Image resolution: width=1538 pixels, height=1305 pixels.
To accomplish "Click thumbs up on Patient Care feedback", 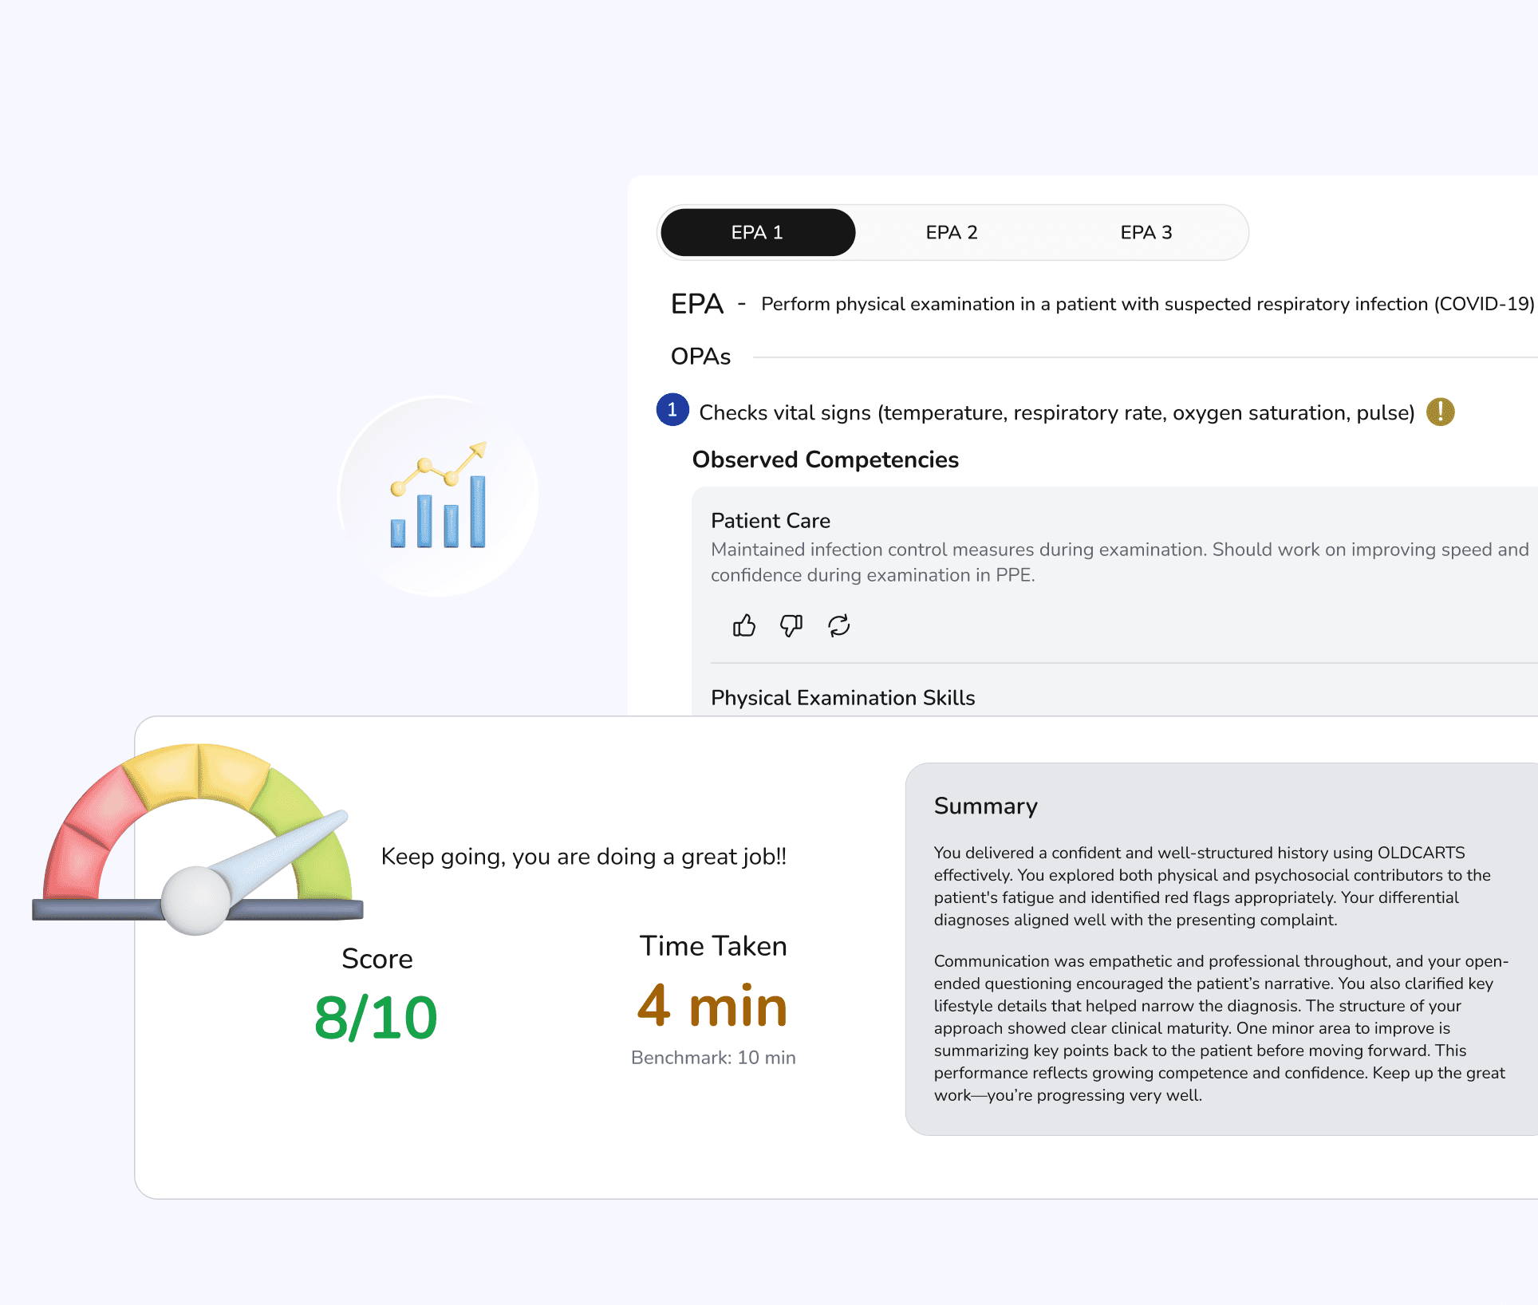I will [743, 626].
